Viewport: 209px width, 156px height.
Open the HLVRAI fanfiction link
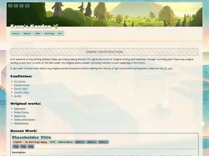[17, 96]
